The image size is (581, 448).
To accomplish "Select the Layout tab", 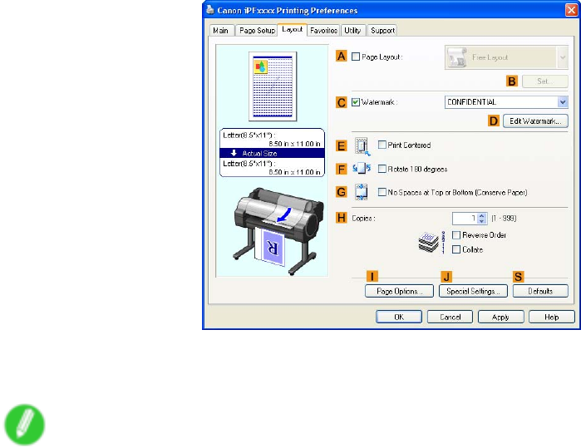I will point(292,29).
